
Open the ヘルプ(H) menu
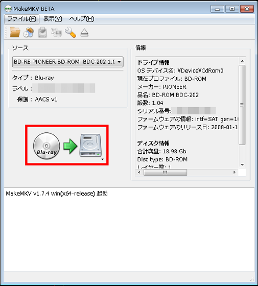pos(82,19)
